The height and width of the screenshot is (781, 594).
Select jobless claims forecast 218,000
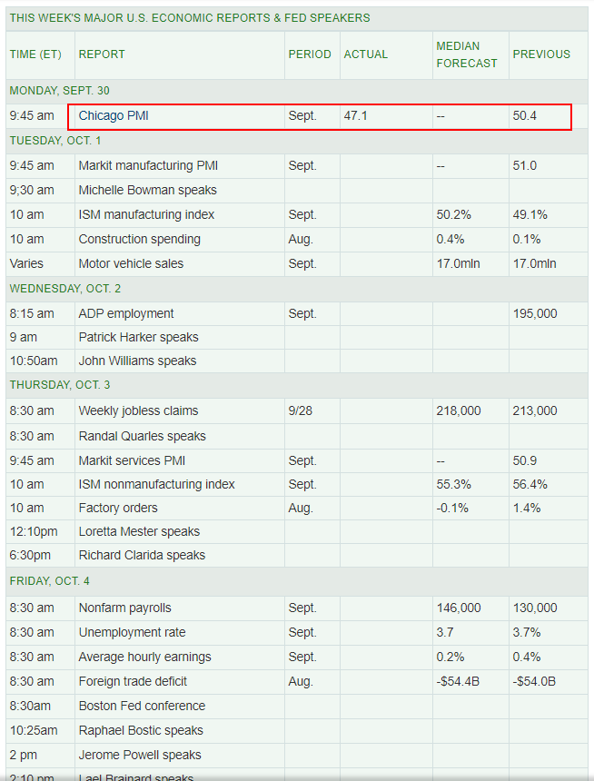[459, 410]
